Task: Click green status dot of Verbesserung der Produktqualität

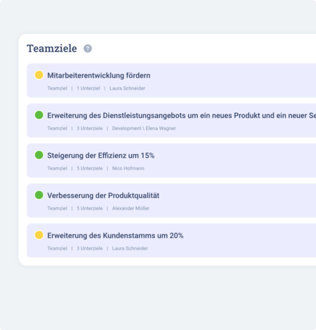Action: [x=39, y=195]
